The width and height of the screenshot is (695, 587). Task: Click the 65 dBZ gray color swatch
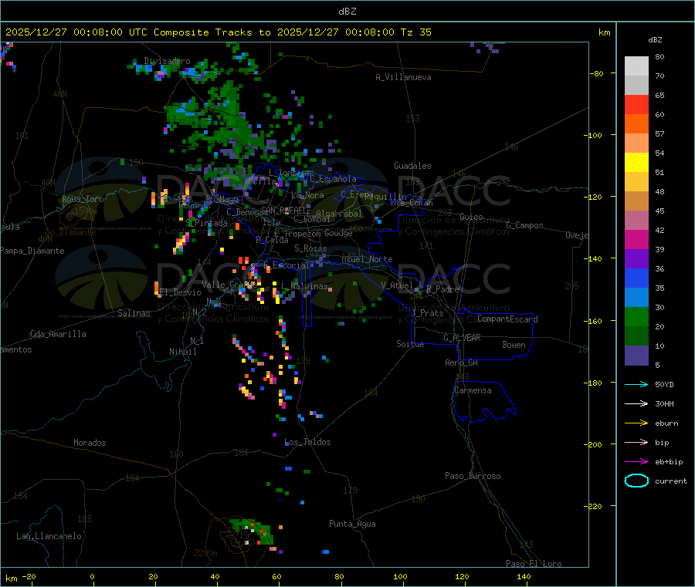pyautogui.click(x=636, y=86)
